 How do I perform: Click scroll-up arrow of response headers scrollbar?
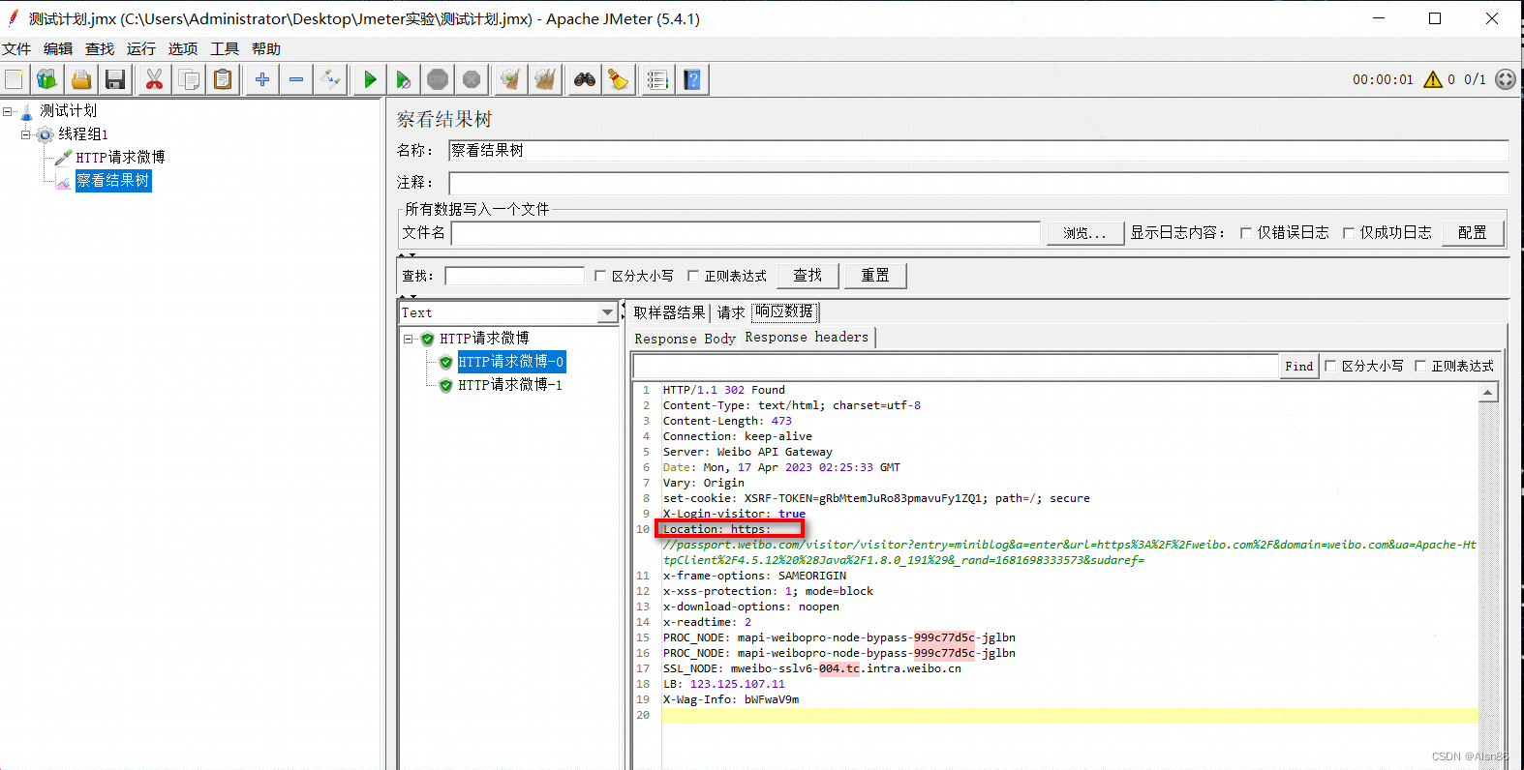pos(1488,393)
